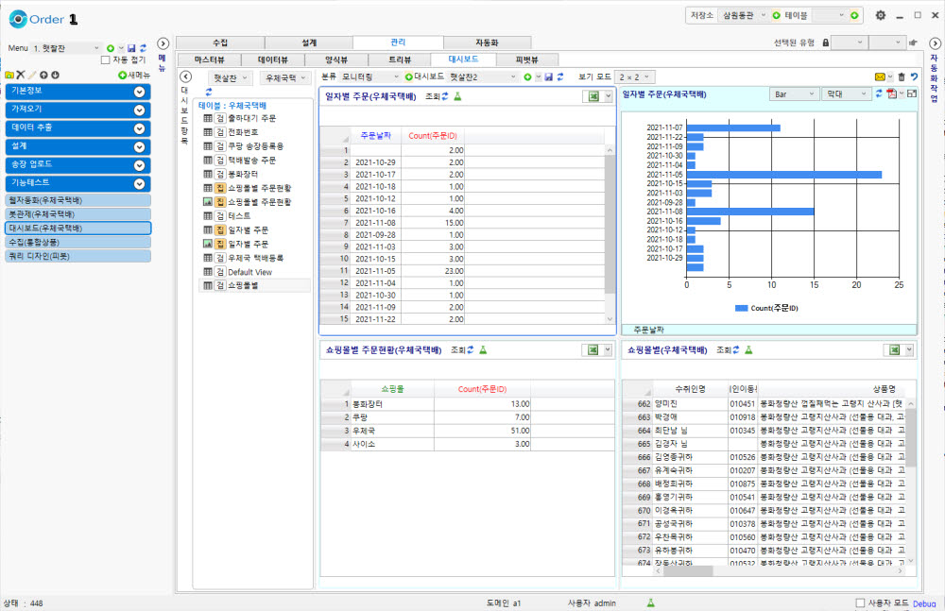Move menu item up with the up arrow

[x=43, y=75]
